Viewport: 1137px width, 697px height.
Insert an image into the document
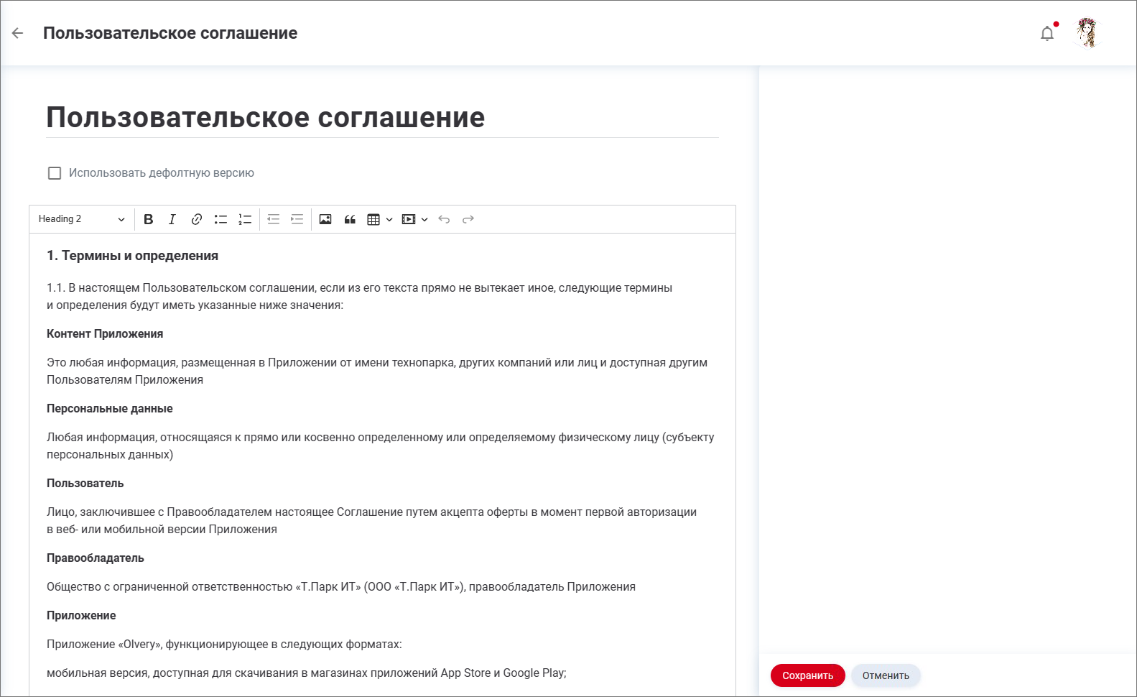tap(325, 219)
